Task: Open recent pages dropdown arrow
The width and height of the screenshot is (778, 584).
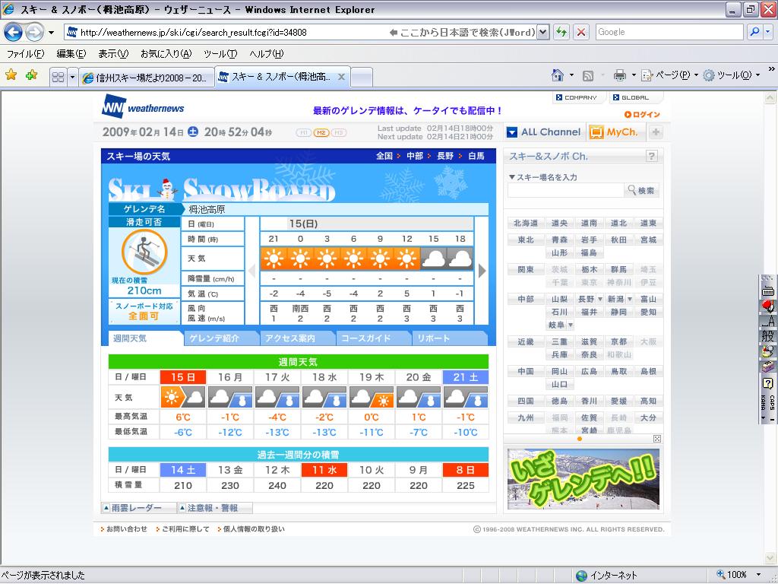Action: tap(51, 33)
